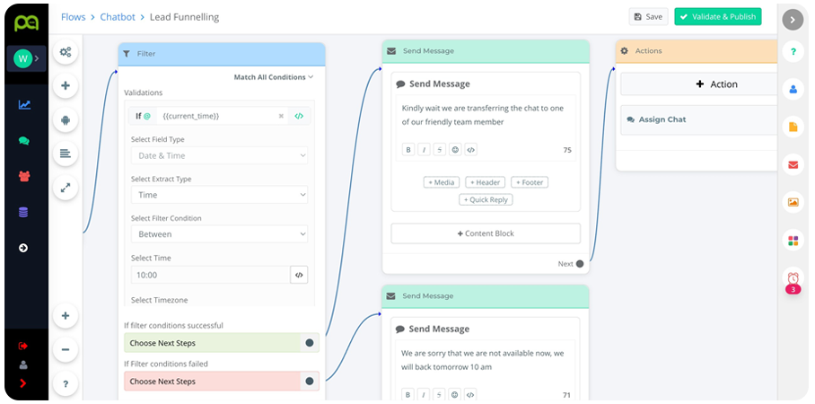
Task: Click the analytics chart icon in left sidebar
Action: coord(24,105)
